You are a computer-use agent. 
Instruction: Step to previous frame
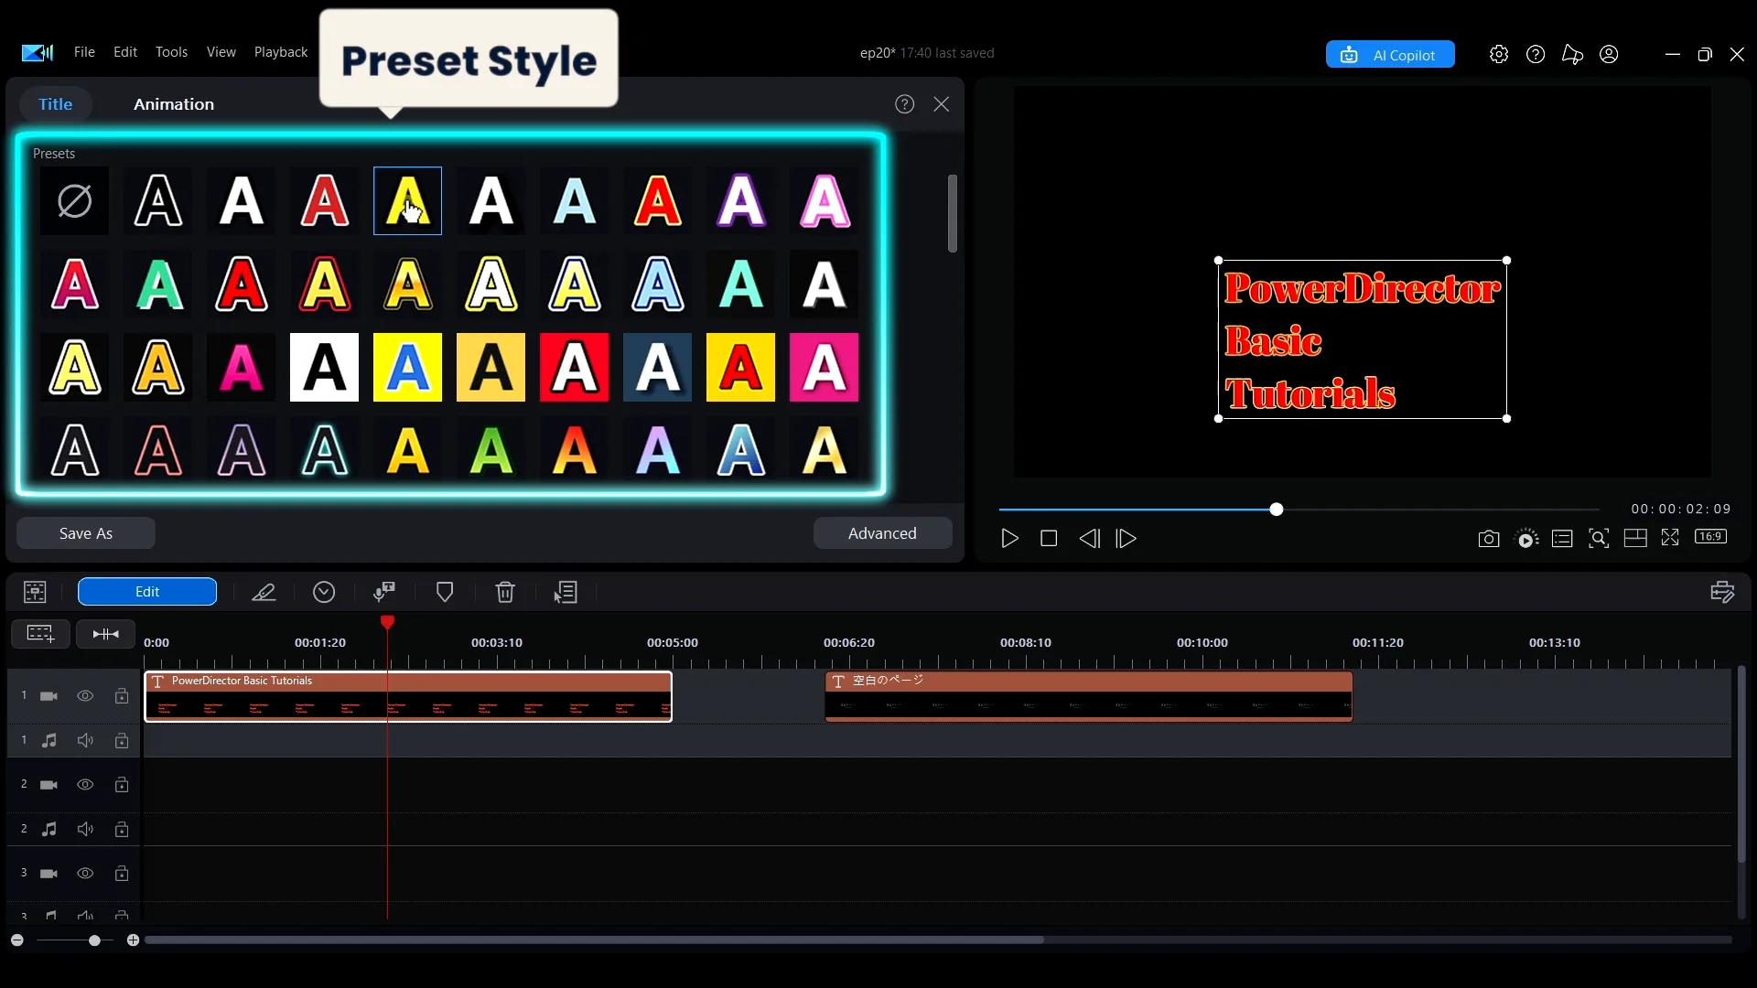click(1089, 539)
